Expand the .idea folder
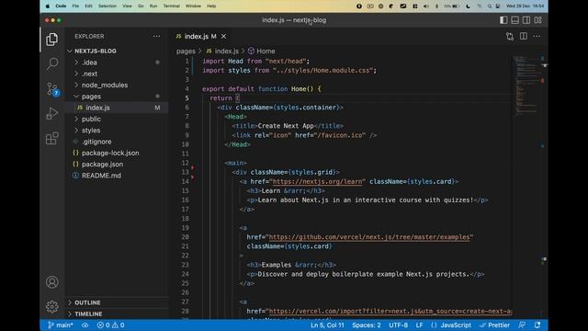Screen dimensions: 588x331 pos(117,63)
